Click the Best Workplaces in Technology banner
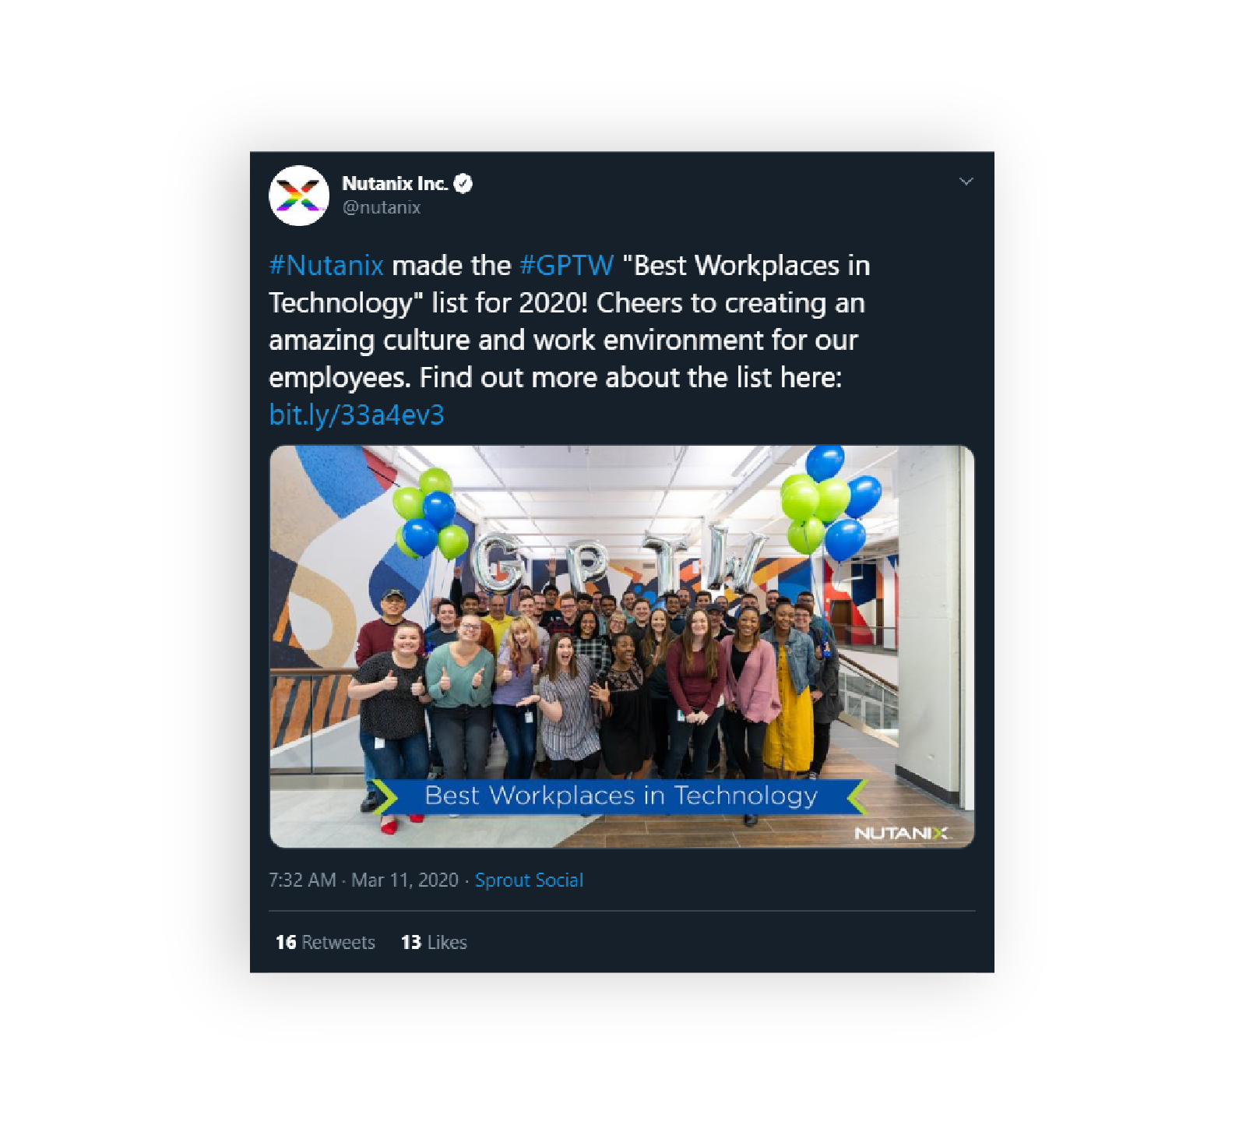1246x1122 pixels. click(621, 796)
